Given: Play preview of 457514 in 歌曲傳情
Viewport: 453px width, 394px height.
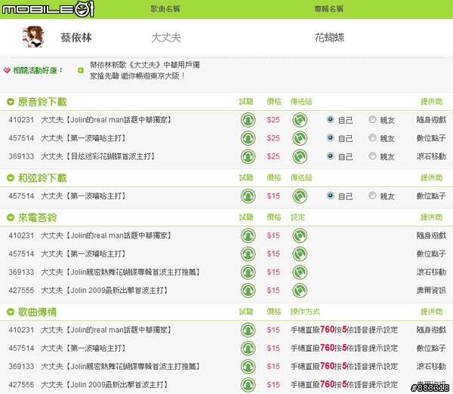Looking at the screenshot, I should point(248,349).
